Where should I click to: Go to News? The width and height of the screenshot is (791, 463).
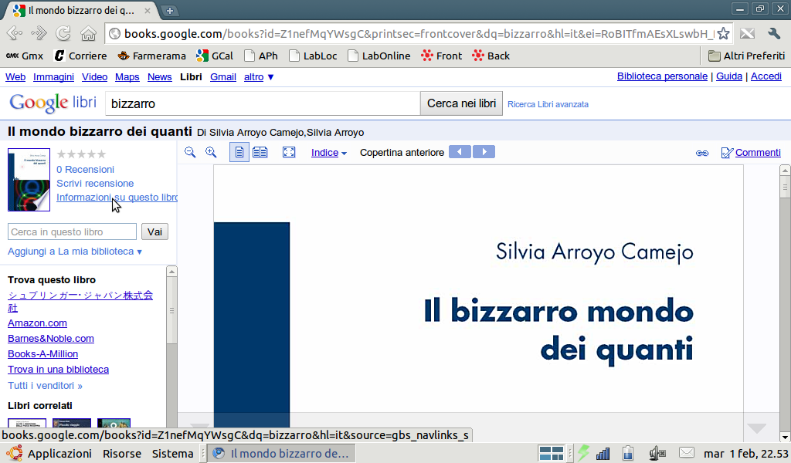[x=159, y=77]
